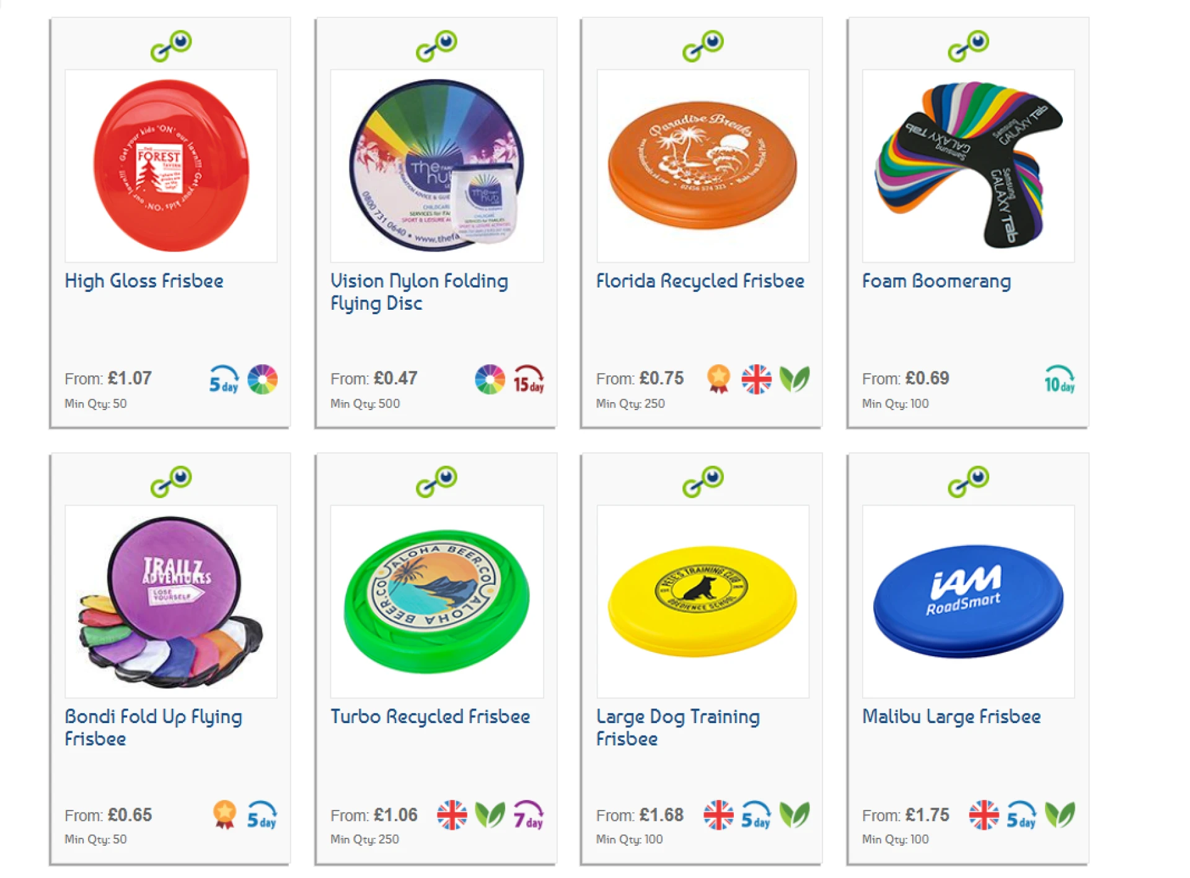Click the blue Malibu Large Frisbee image
The height and width of the screenshot is (878, 1190).
pos(968,601)
